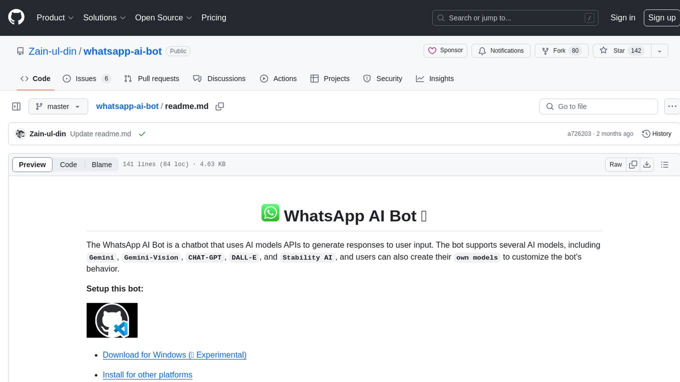Go to whatsapp-ai-bot breadcrumb root
The height and width of the screenshot is (382, 680).
click(x=127, y=106)
